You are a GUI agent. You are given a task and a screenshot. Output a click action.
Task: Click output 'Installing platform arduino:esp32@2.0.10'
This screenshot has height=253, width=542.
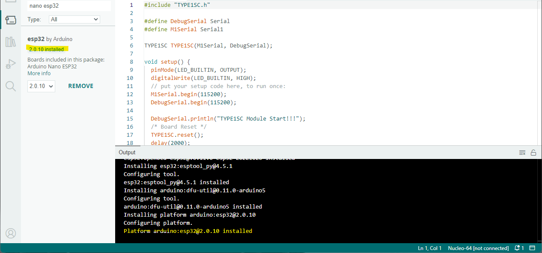click(190, 215)
